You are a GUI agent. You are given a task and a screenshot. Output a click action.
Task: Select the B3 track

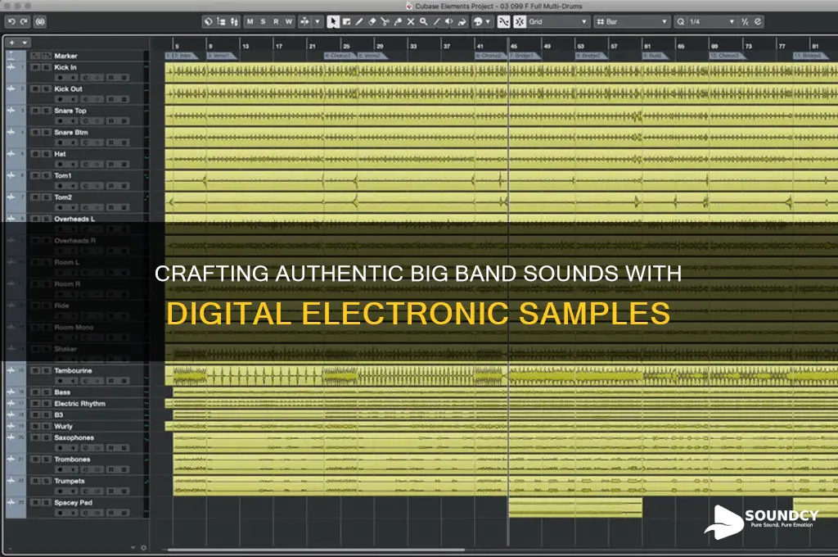[59, 414]
